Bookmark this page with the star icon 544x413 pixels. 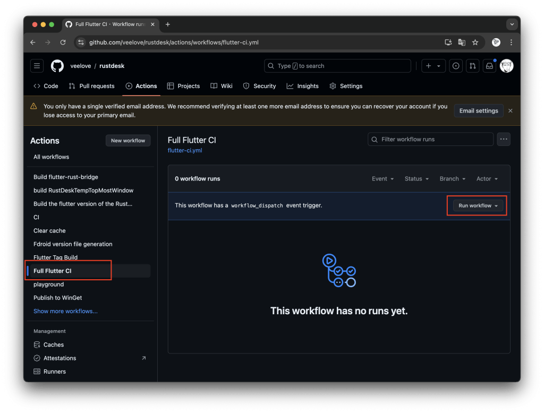pos(475,42)
